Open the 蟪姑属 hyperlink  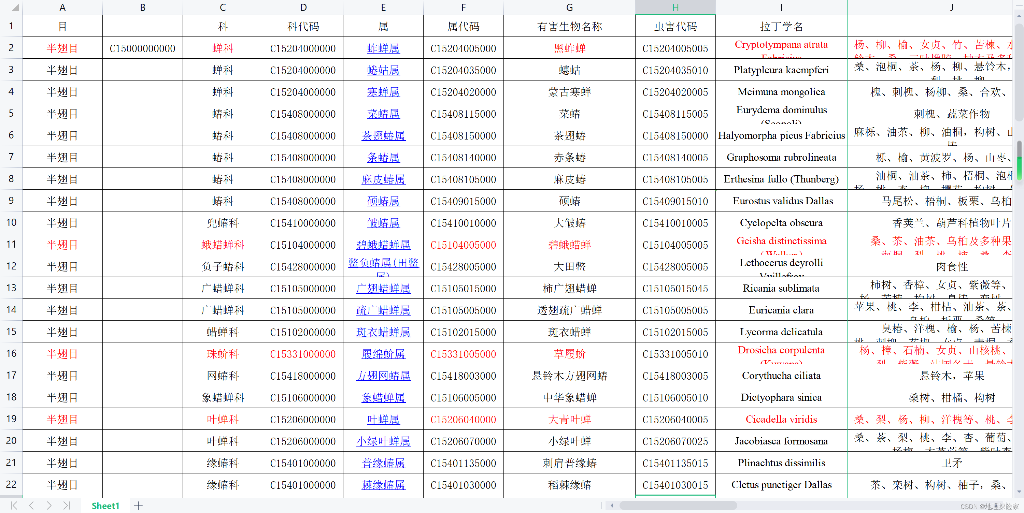pyautogui.click(x=383, y=70)
